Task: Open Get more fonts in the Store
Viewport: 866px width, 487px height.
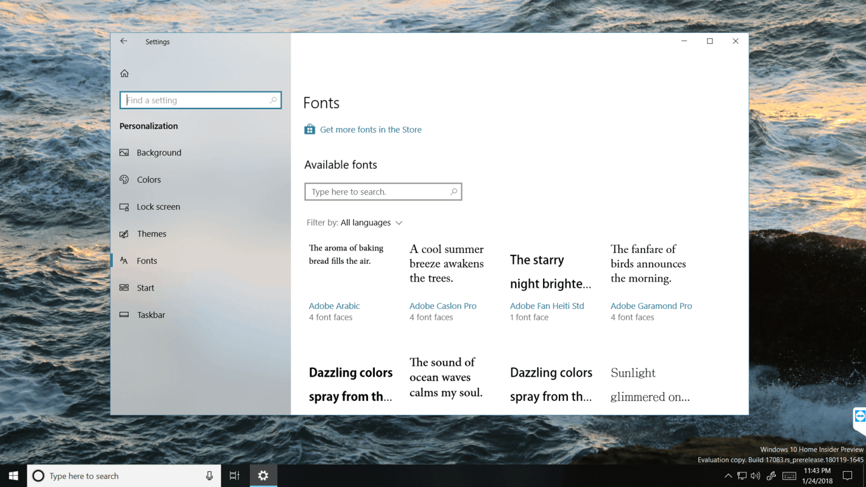Action: 371,129
